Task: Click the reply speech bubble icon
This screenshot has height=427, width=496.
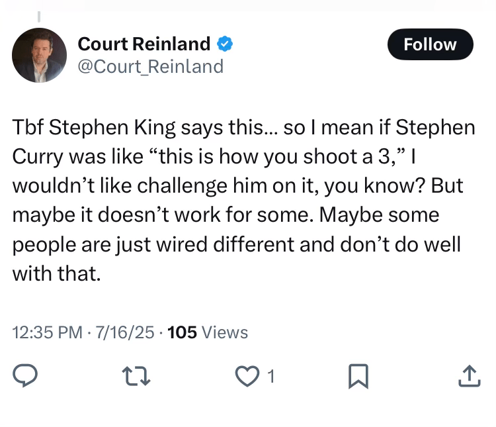Action: (x=24, y=376)
